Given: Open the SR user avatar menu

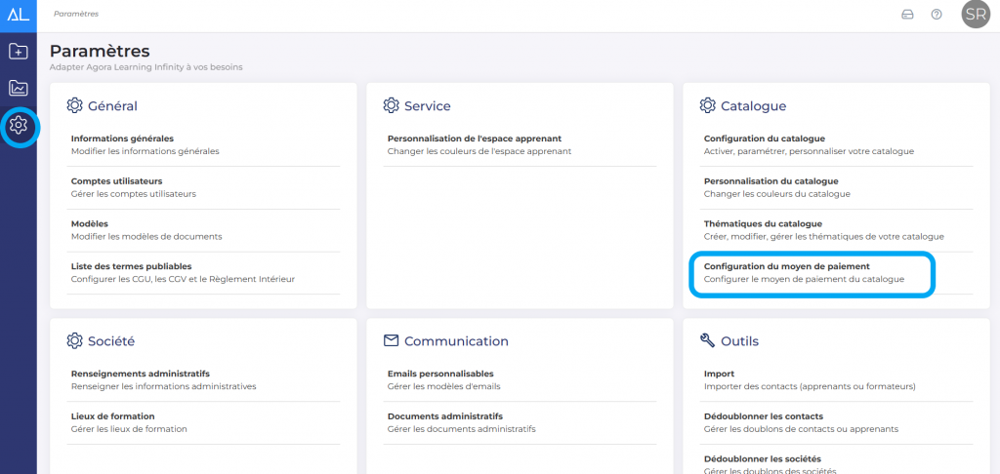Looking at the screenshot, I should pos(975,15).
